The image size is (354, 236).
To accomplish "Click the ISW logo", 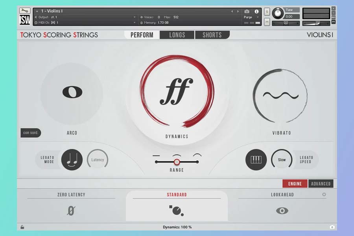I will (x=25, y=20).
